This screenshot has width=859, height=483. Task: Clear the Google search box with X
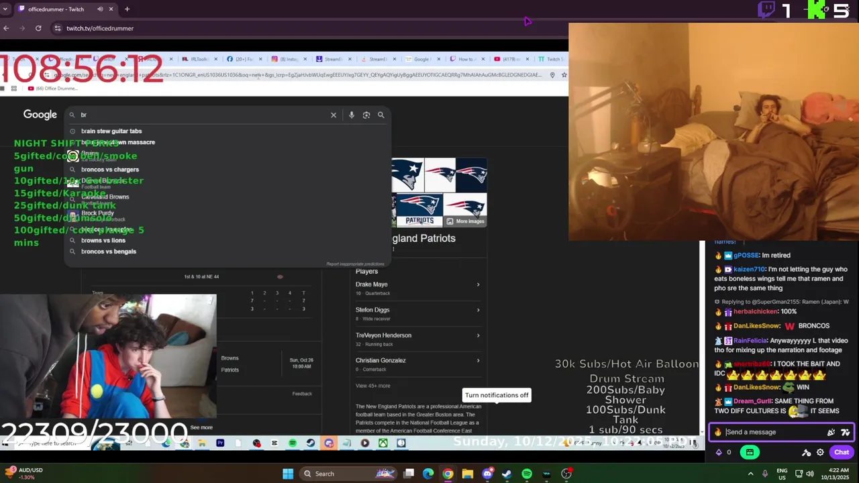pos(334,115)
